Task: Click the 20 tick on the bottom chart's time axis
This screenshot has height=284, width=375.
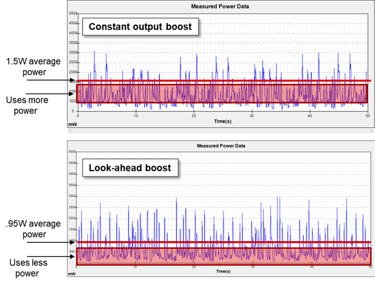Action: 193,267
